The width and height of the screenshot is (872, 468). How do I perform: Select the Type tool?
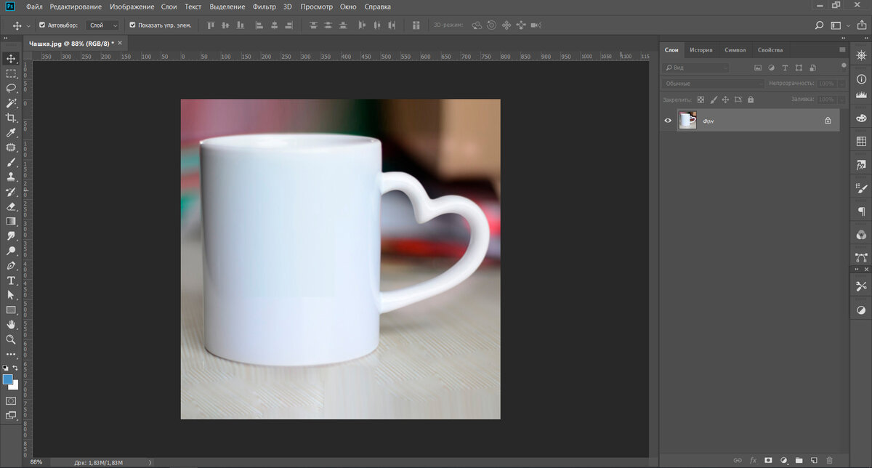pos(11,281)
